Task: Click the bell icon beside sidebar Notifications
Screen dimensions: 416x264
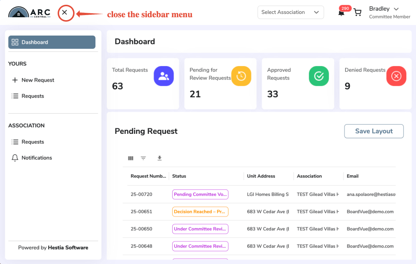Action: pyautogui.click(x=15, y=158)
